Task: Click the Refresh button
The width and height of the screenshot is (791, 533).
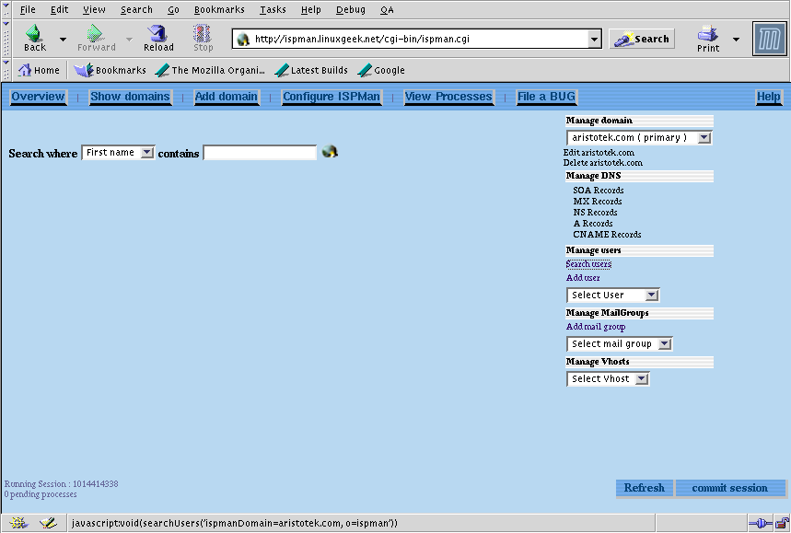Action: pyautogui.click(x=645, y=488)
